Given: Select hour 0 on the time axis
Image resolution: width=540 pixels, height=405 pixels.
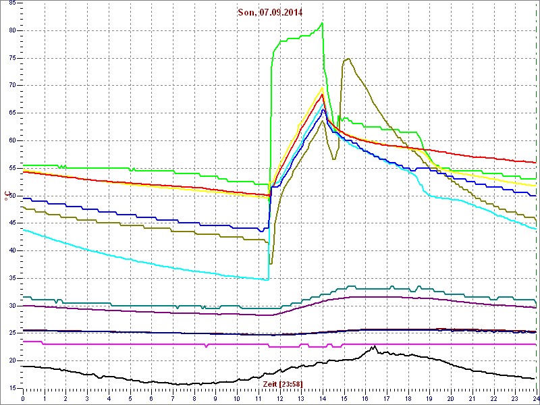Looking at the screenshot, I should point(24,398).
